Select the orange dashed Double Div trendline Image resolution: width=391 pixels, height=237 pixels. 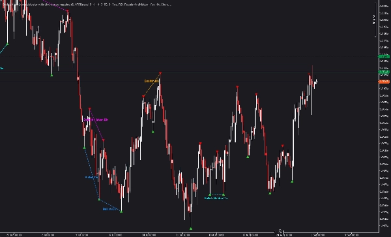(x=152, y=85)
